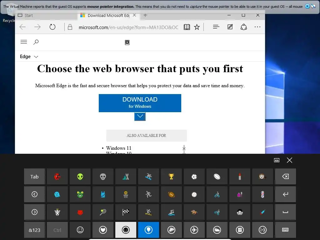
Task: Open the weather cloud emoji category
Action: point(217,230)
